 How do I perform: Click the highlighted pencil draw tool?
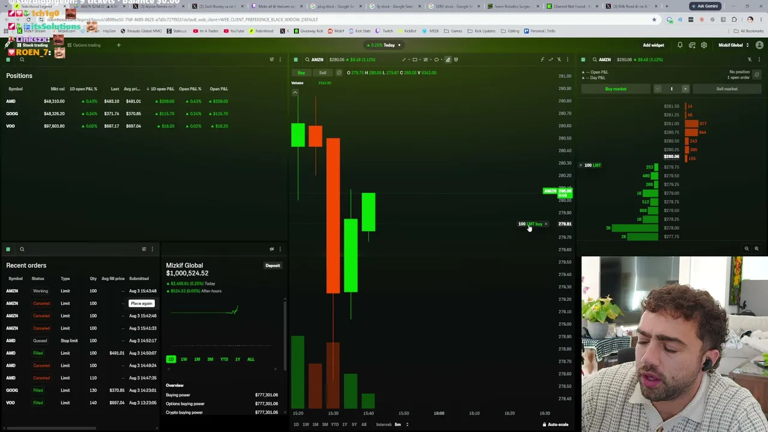(448, 59)
